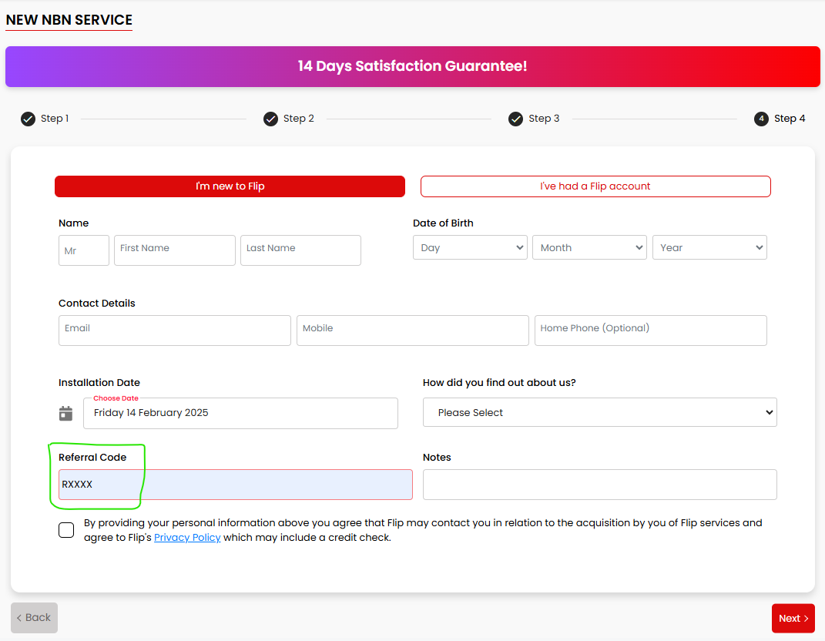Switch to 'I've had a Flip account' tab
This screenshot has width=825, height=641.
[x=595, y=186]
